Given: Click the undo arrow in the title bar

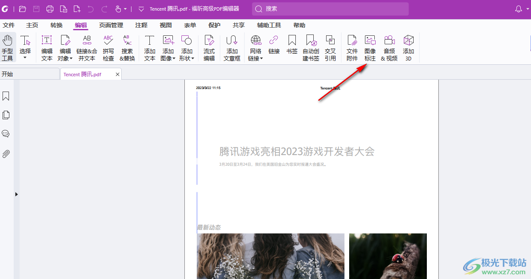Looking at the screenshot, I should coord(90,9).
